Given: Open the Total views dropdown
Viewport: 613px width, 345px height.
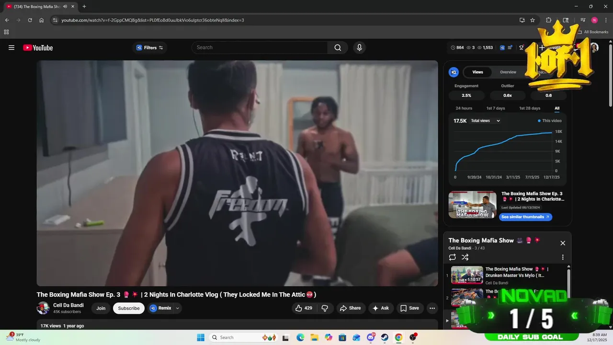Looking at the screenshot, I should point(485,121).
